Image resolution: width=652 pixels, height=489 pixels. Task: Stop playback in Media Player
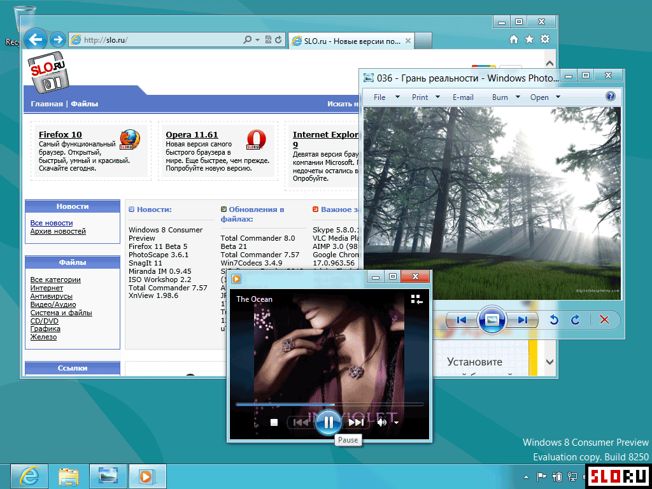pyautogui.click(x=274, y=423)
